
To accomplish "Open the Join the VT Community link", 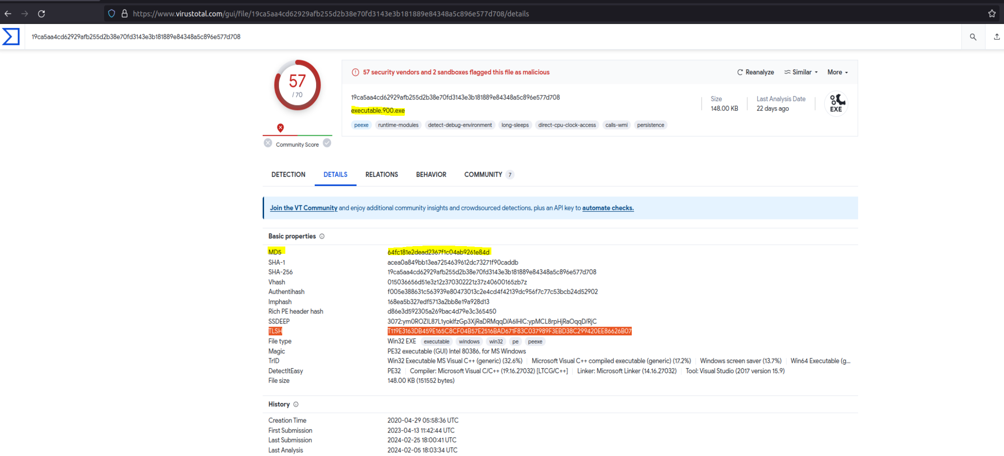I will [x=303, y=208].
